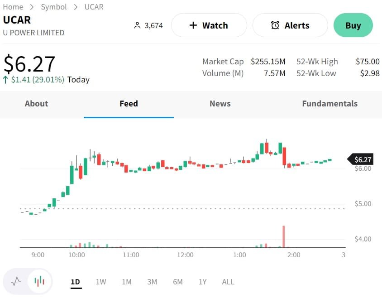Switch to line chart view icon
This screenshot has height=298, width=382.
click(x=16, y=282)
